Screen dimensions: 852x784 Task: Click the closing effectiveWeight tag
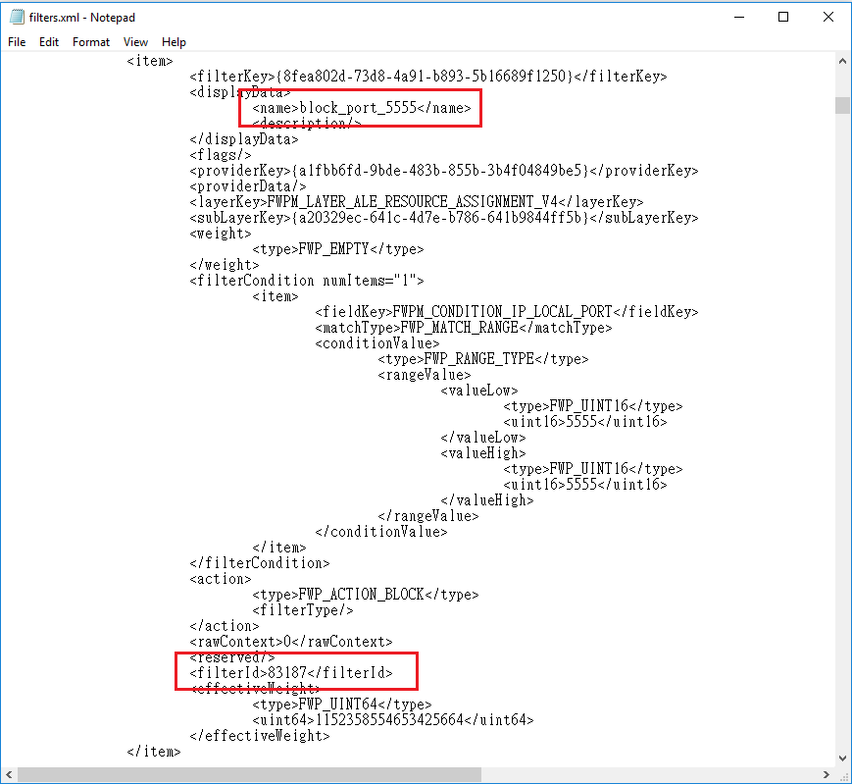tap(260, 736)
